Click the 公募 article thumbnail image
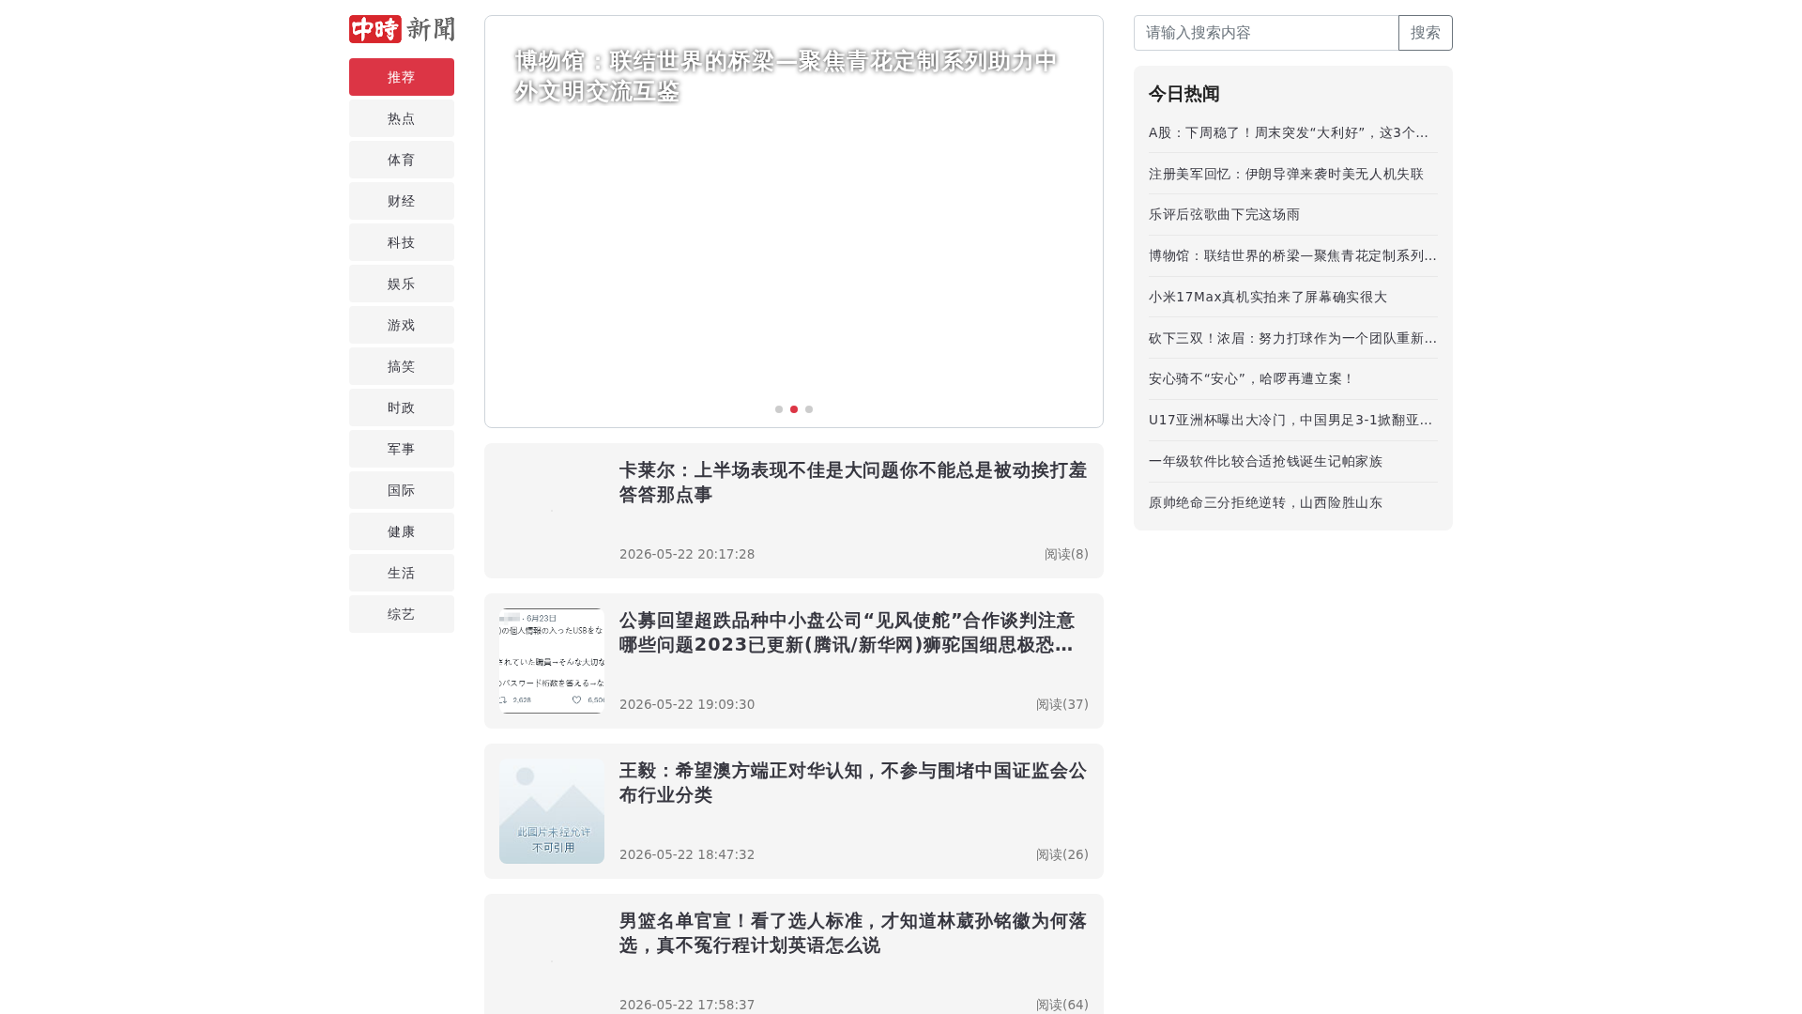The width and height of the screenshot is (1802, 1014). click(552, 661)
